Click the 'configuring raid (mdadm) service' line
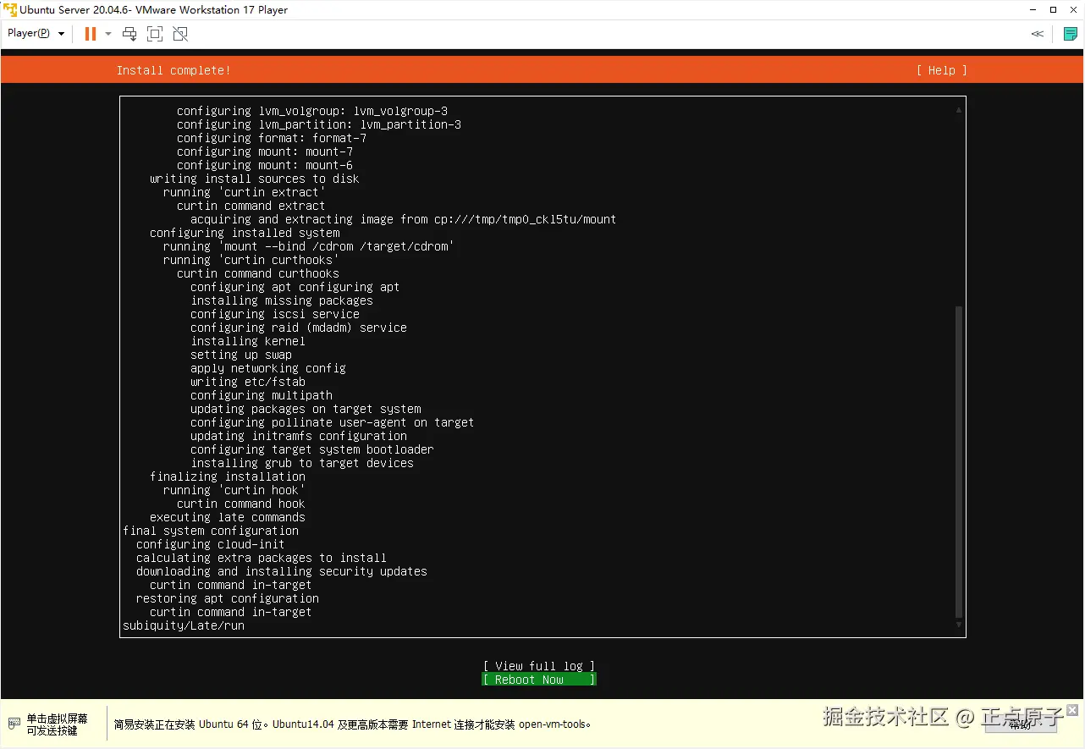Viewport: 1085px width, 749px height. tap(299, 328)
